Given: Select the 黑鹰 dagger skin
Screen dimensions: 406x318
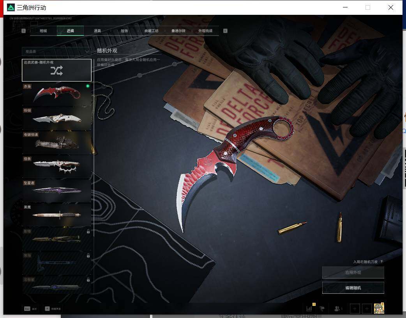Looking at the screenshot, I should coord(57,215).
